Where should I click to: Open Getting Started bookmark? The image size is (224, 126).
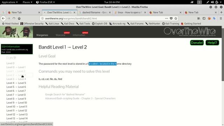pos(191,23)
